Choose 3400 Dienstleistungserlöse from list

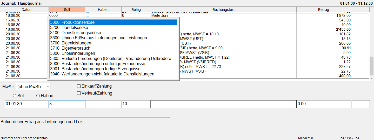(x=113, y=33)
